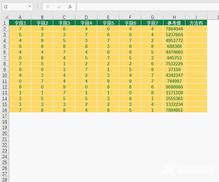
Task: Select row 1 header
Action: [5, 23]
